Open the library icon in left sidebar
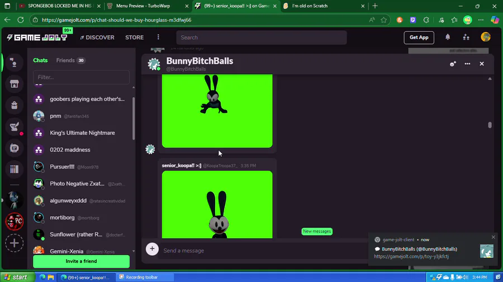Viewport: 503px width, 282px height. (14, 169)
